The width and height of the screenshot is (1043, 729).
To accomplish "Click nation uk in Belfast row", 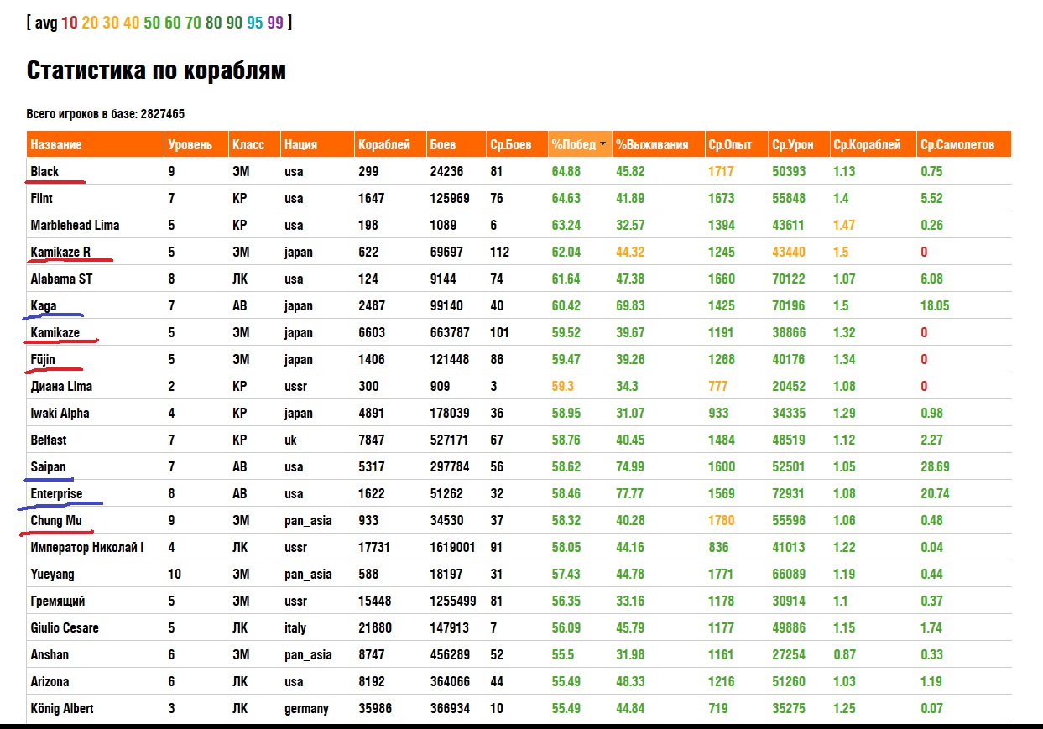I will point(290,440).
